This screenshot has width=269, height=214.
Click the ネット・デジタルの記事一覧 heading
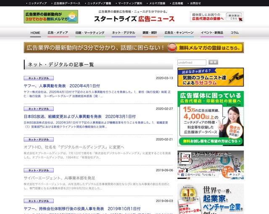(61, 65)
